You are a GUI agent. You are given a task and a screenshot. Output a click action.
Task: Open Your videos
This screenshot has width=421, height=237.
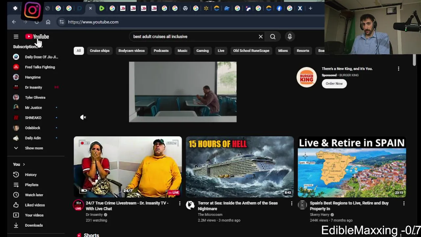pos(34,215)
